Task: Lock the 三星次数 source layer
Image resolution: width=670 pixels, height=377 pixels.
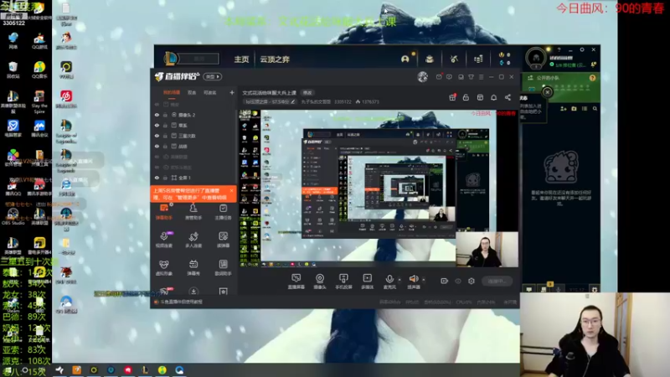Action: click(x=165, y=136)
